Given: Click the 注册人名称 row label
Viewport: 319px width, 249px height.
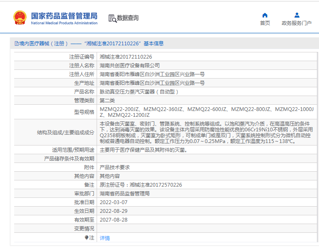Looking at the screenshot, I should point(82,65).
